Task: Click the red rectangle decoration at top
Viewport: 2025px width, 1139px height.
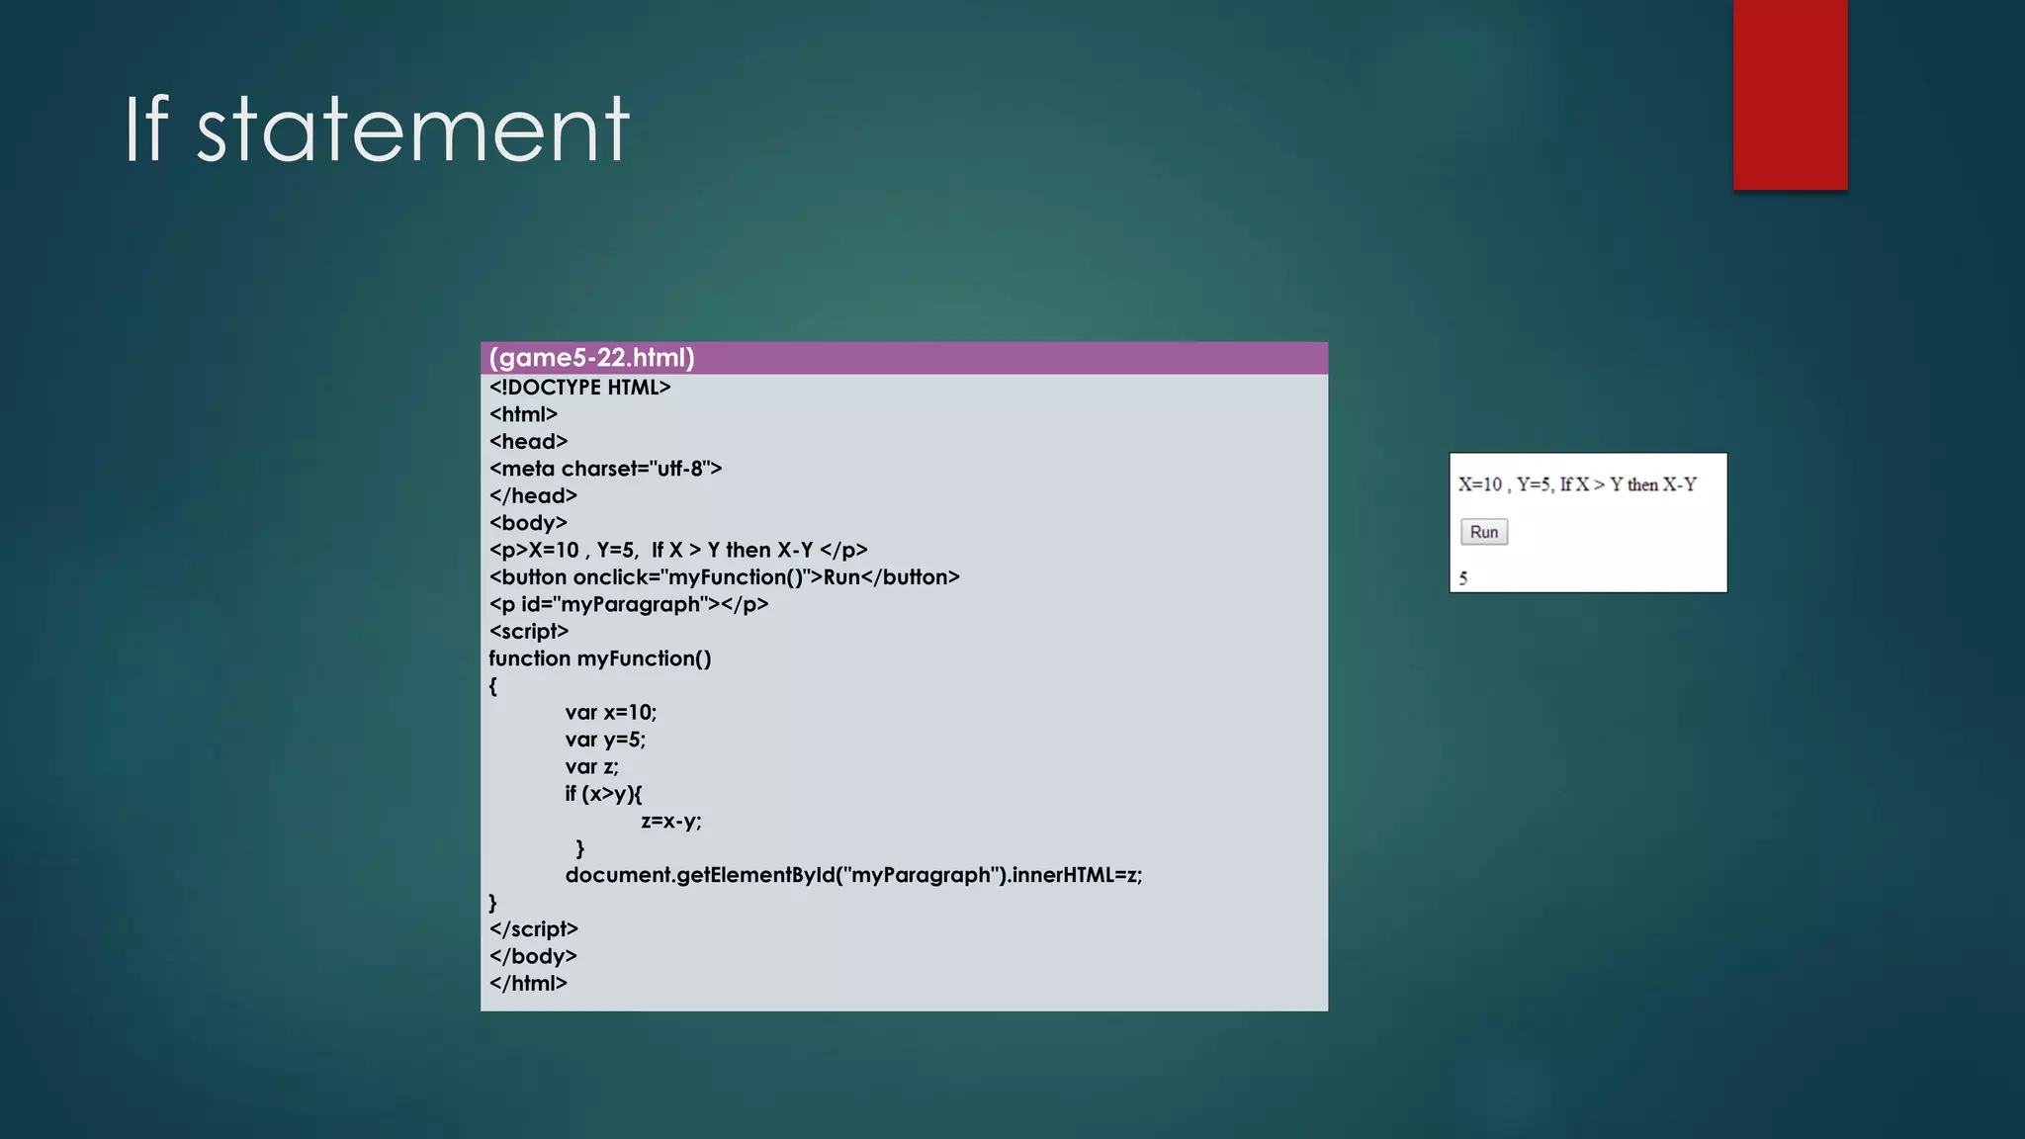Action: [x=1790, y=94]
